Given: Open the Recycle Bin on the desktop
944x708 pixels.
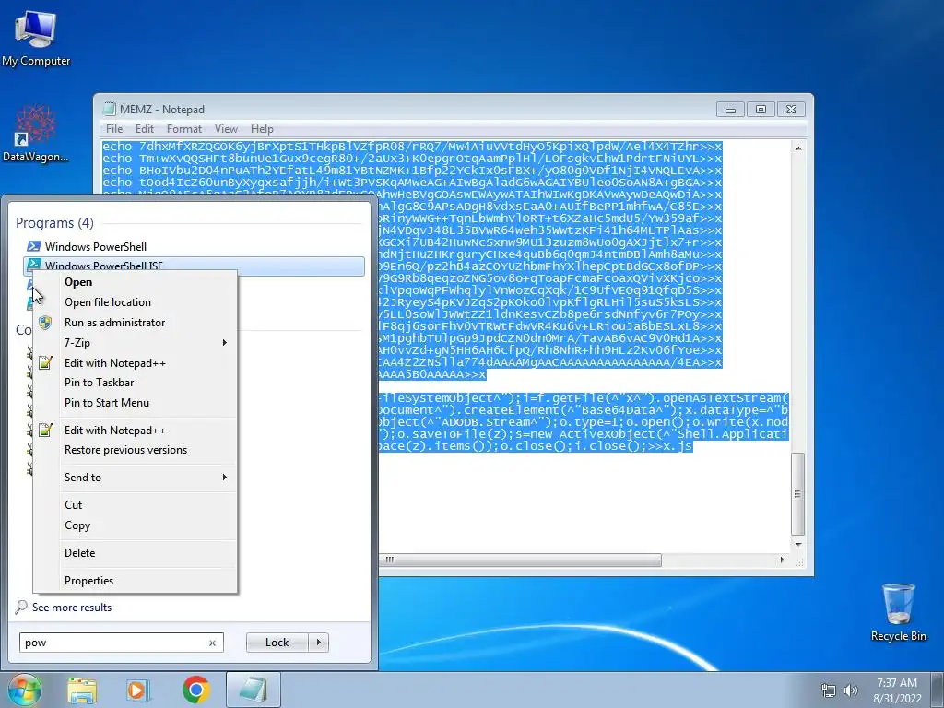Looking at the screenshot, I should [898, 612].
